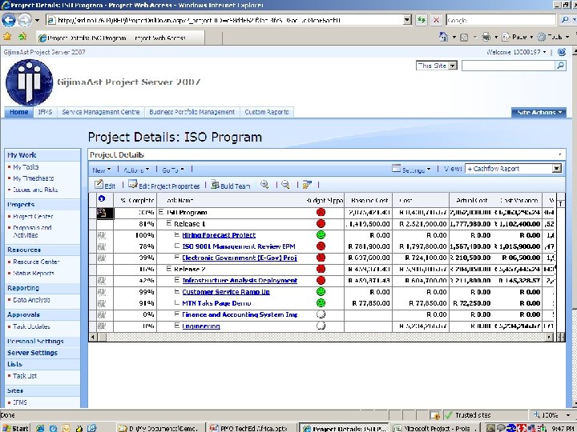Open the Electronic Government (E-Gov) project link
Image resolution: width=577 pixels, height=432 pixels.
coord(240,258)
